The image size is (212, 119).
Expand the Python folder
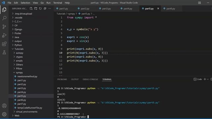pyautogui.click(x=31, y=45)
